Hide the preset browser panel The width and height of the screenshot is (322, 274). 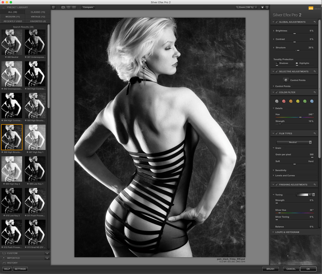54,7
